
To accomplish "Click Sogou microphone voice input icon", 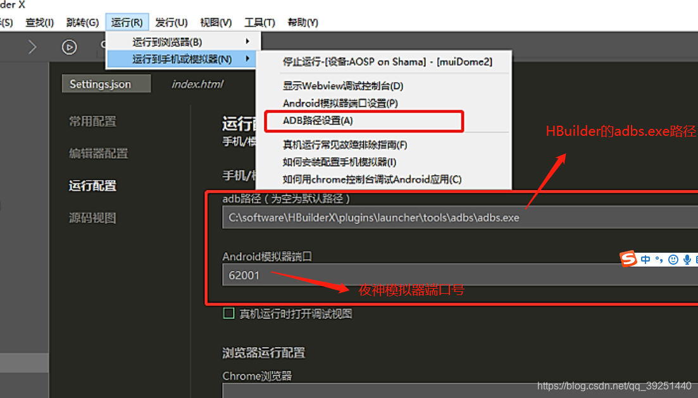I will pos(687,260).
